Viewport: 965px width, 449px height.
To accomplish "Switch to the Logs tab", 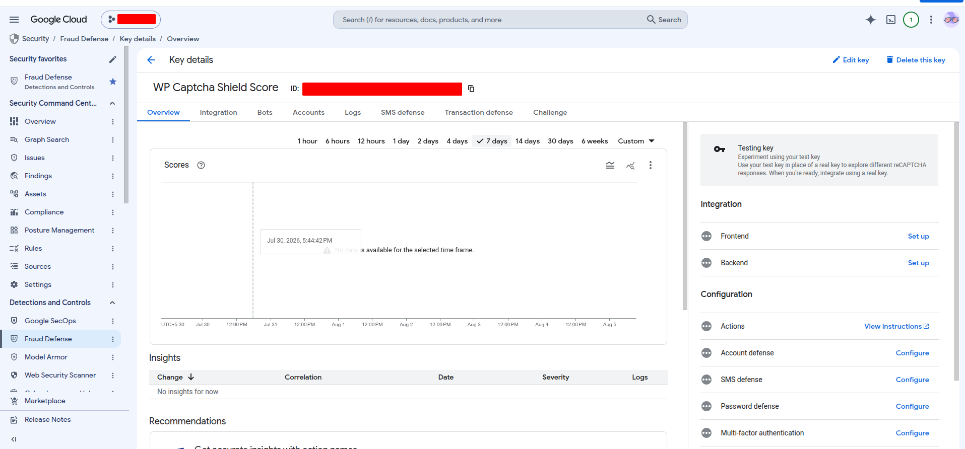I will tap(353, 112).
